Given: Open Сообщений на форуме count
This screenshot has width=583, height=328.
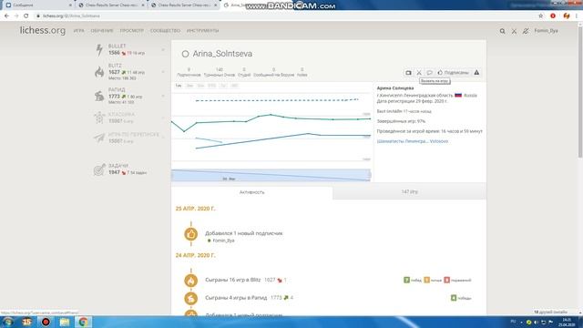Looking at the screenshot, I should [x=273, y=72].
